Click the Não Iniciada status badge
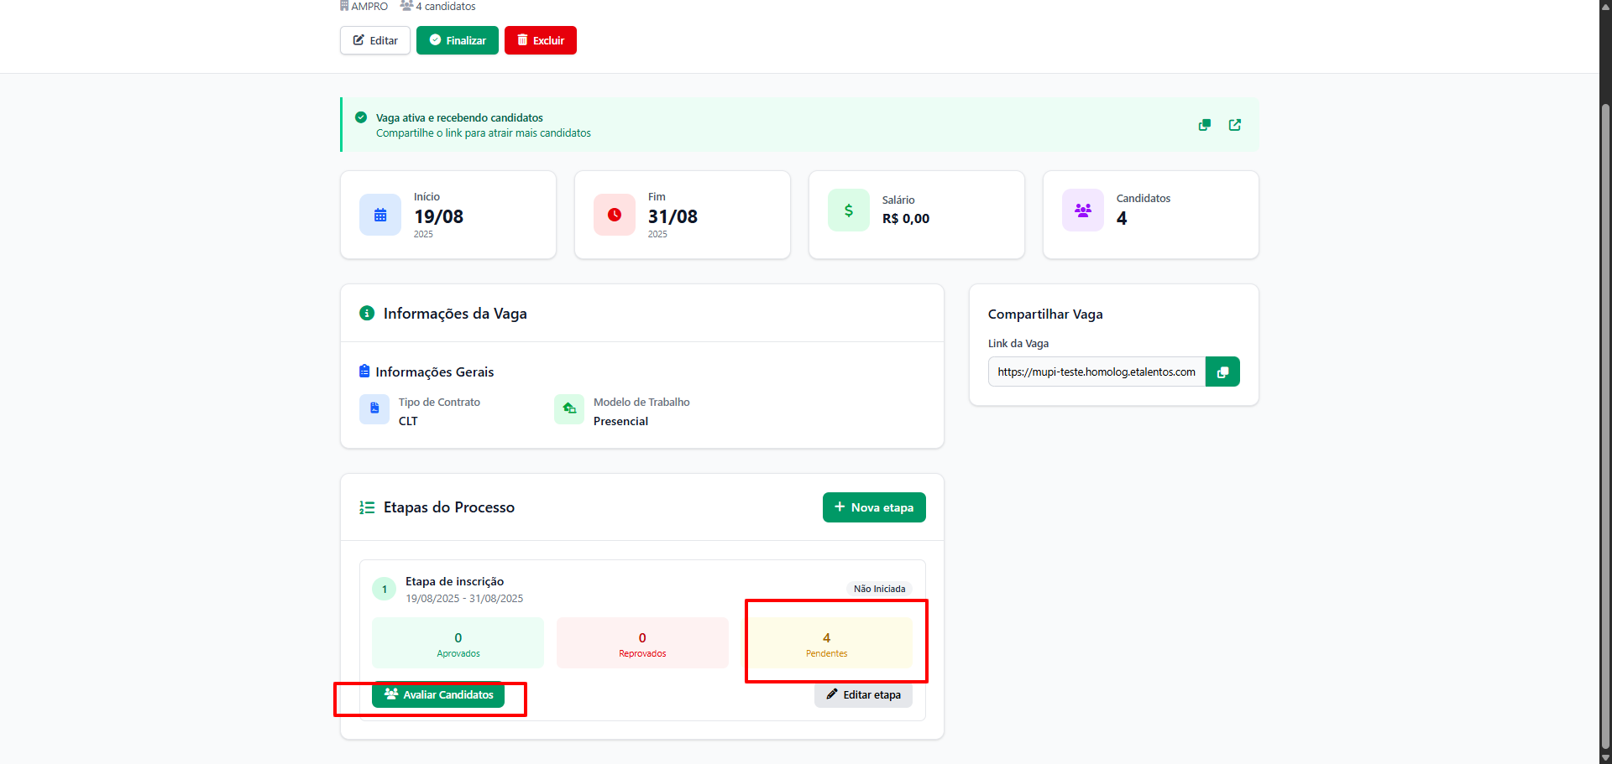The width and height of the screenshot is (1612, 764). 879,589
